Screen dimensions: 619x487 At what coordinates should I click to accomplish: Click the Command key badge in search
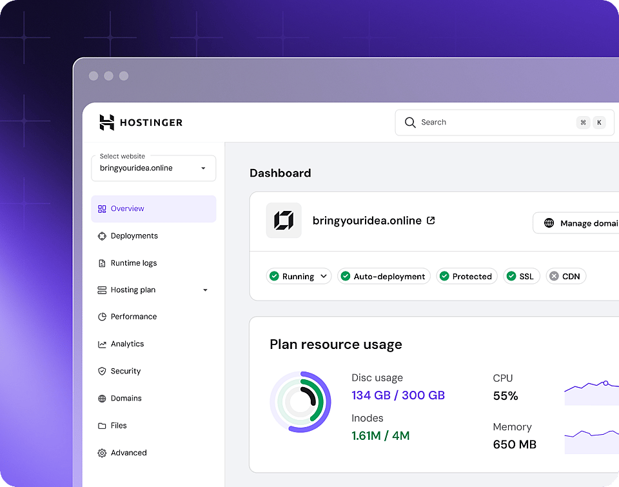click(584, 123)
